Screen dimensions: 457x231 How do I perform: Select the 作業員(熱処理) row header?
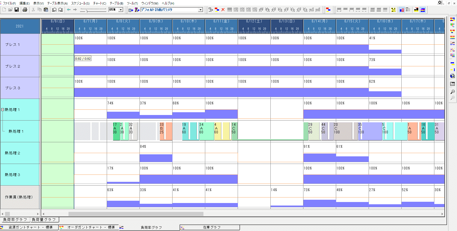point(20,197)
